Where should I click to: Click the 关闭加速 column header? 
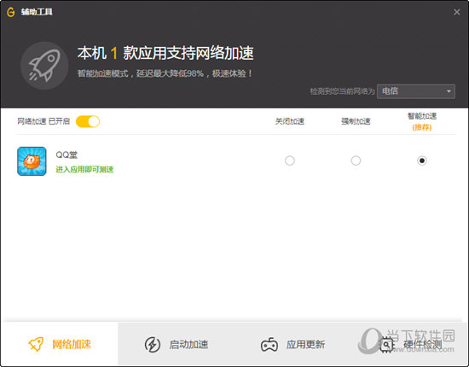click(x=290, y=121)
